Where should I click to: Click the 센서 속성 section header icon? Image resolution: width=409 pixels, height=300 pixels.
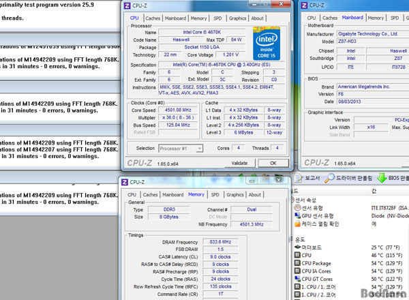(292, 200)
